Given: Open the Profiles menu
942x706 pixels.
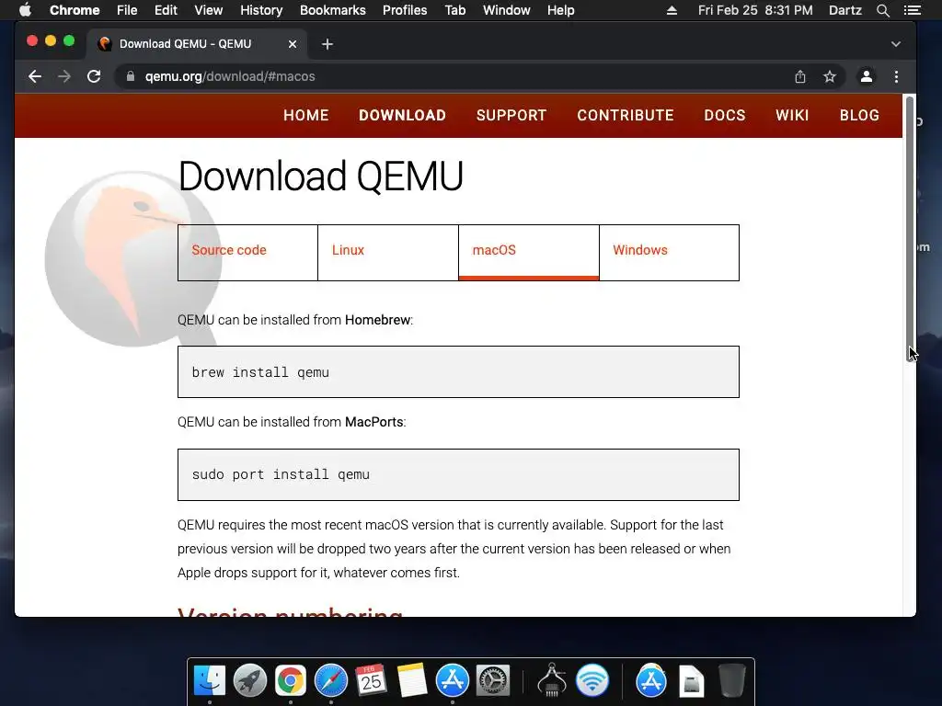Looking at the screenshot, I should tap(405, 10).
